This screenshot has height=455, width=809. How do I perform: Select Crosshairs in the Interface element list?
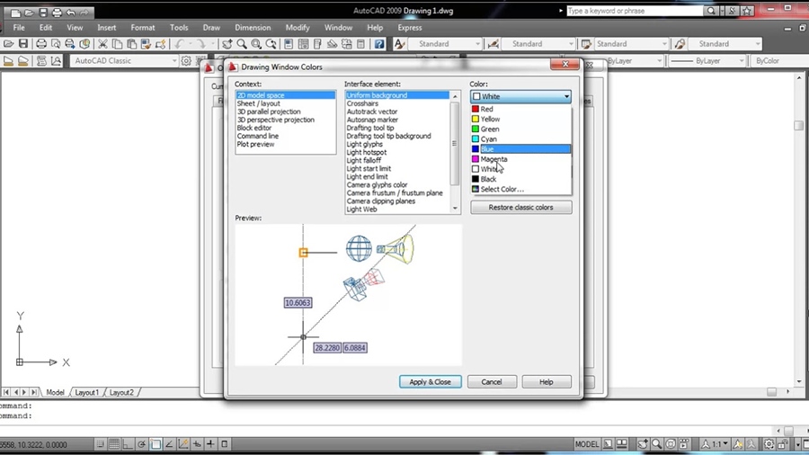point(362,103)
